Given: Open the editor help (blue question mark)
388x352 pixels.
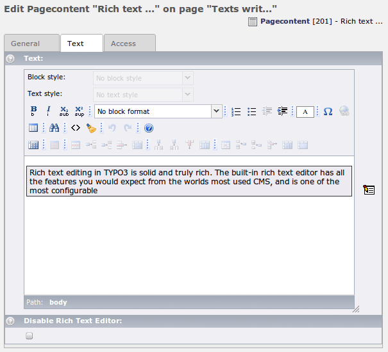Looking at the screenshot, I should click(149, 128).
